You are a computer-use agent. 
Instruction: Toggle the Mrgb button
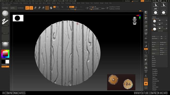pos(57,7)
